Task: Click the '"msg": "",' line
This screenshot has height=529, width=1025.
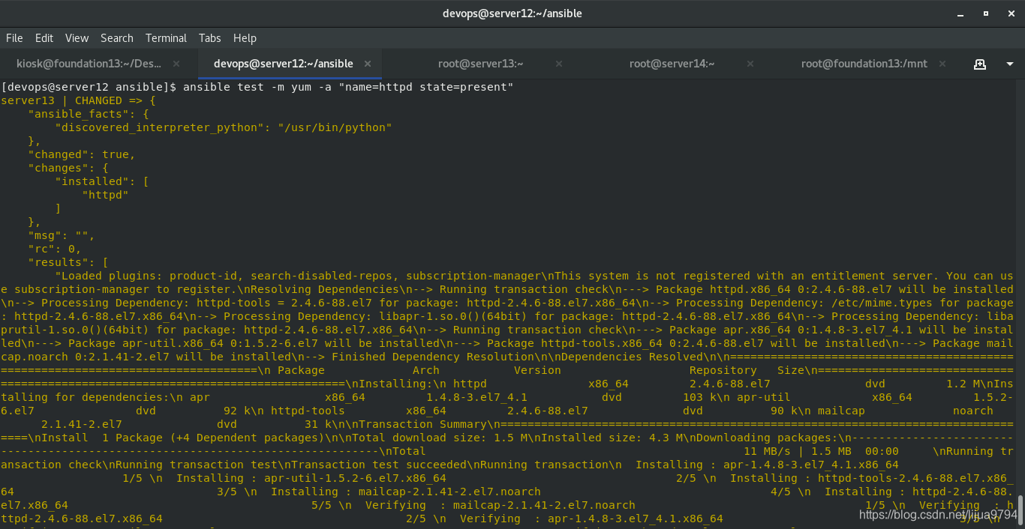Action: click(62, 235)
